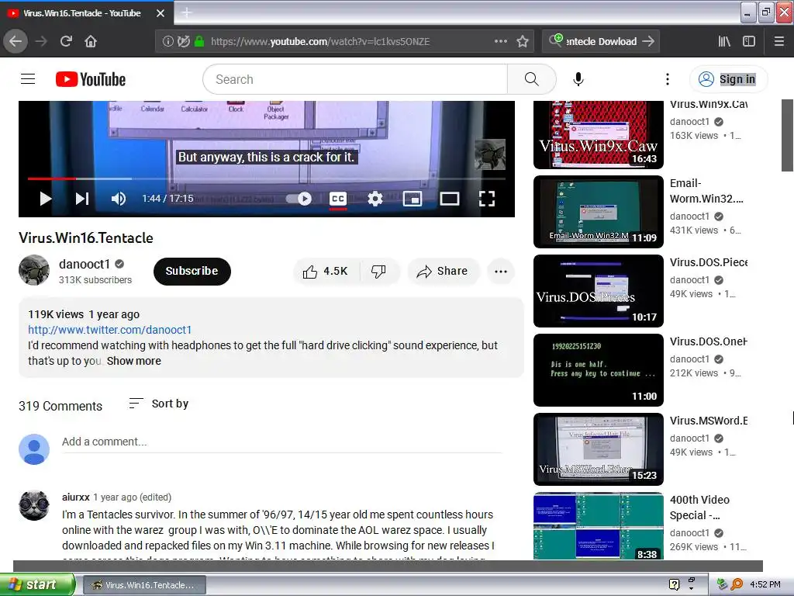Close the Virus.Win16.Tentacle tab
Viewport: 794px width, 596px height.
[x=160, y=13]
